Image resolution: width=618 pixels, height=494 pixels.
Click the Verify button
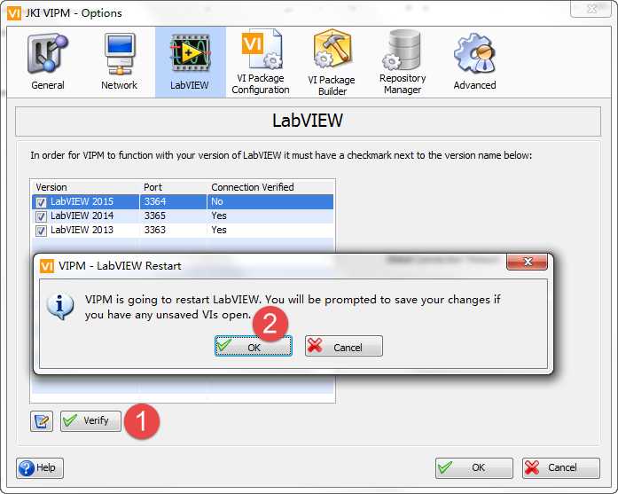90,421
